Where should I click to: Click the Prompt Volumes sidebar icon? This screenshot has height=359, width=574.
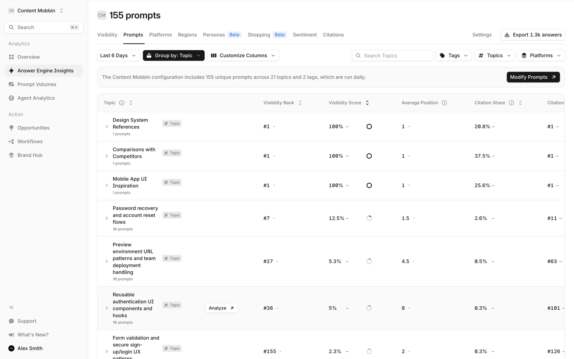[11, 84]
